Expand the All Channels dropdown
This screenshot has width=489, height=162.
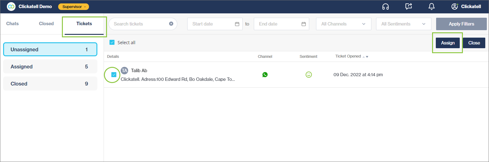coord(343,24)
